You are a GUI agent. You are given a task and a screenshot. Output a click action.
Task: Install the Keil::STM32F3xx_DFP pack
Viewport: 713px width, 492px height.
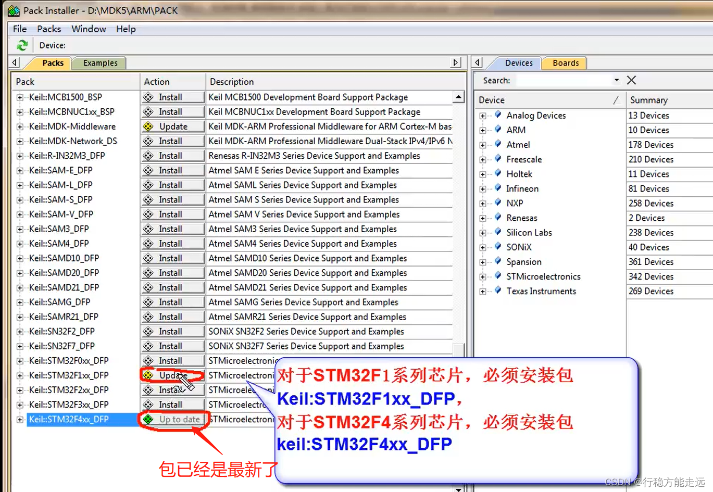173,405
